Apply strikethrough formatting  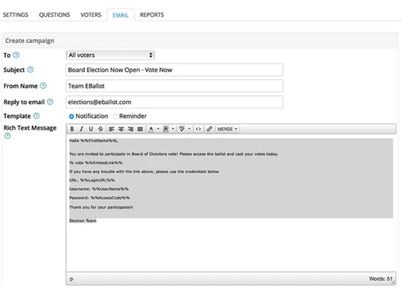point(100,129)
